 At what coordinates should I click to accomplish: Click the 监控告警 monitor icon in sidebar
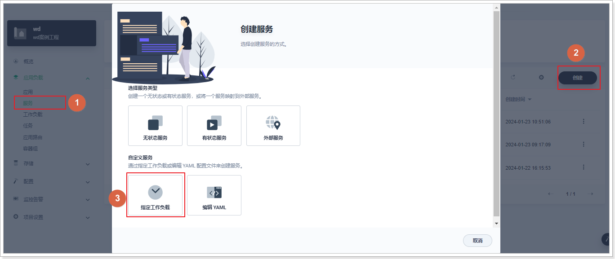click(x=16, y=198)
